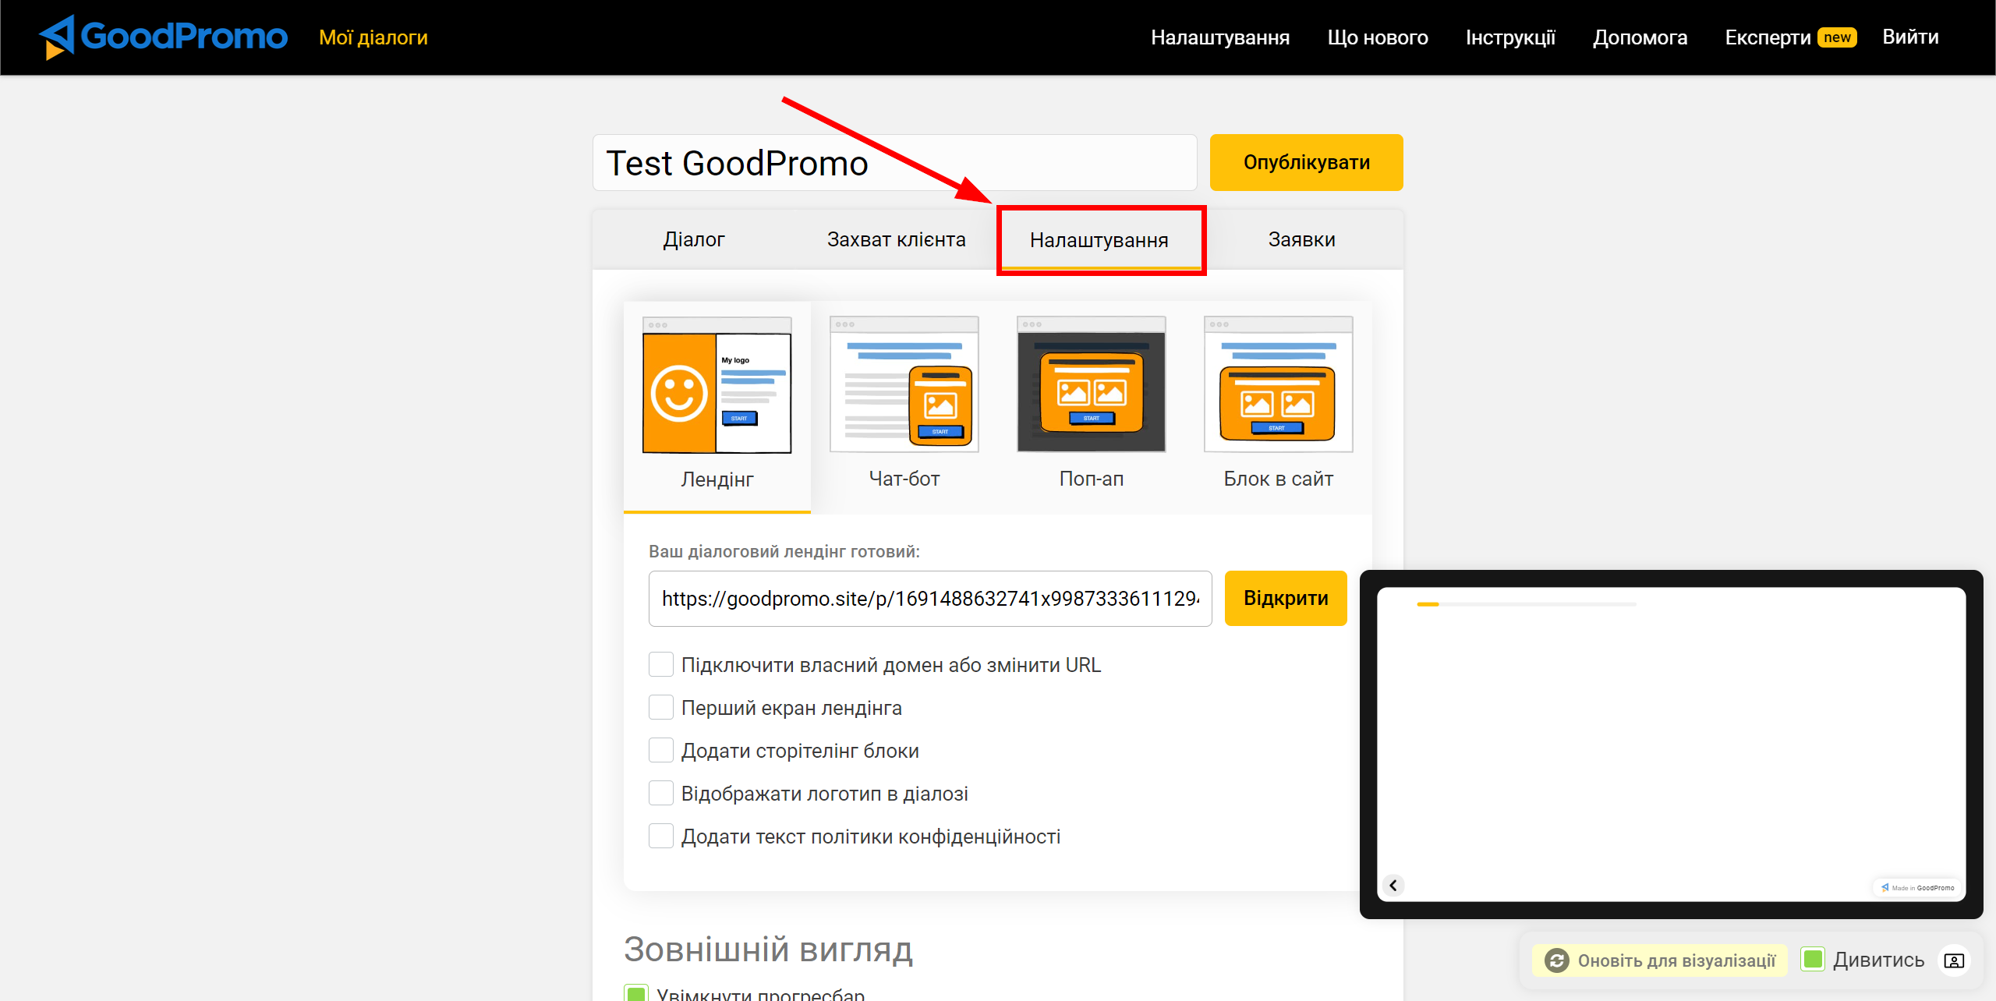Click the Відкрити button
The height and width of the screenshot is (1001, 1996).
click(x=1286, y=599)
